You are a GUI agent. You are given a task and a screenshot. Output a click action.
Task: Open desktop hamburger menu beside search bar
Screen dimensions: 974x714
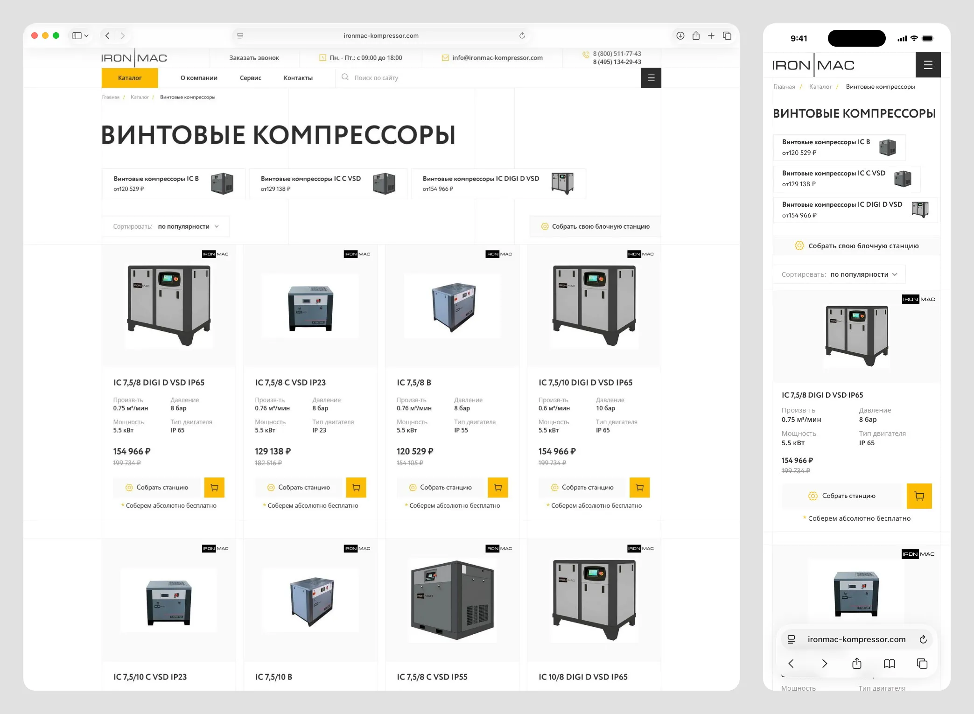coord(651,78)
